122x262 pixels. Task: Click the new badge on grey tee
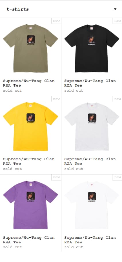(117, 99)
